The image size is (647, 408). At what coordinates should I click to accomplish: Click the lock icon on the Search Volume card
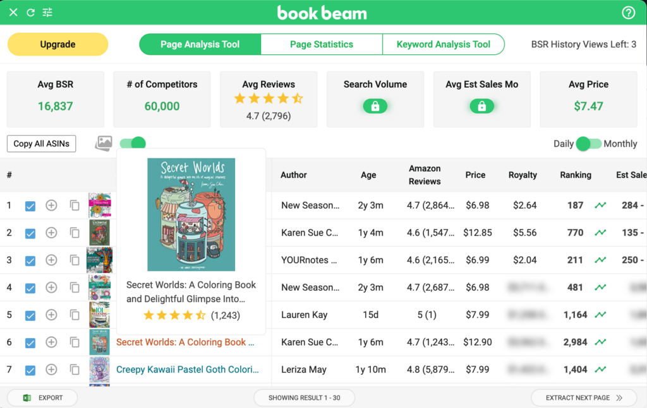(x=375, y=106)
